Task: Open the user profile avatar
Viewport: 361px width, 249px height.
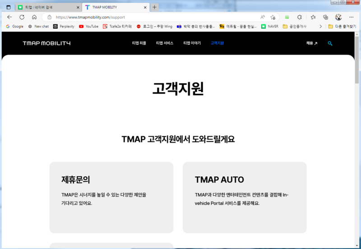Action: [x=338, y=17]
